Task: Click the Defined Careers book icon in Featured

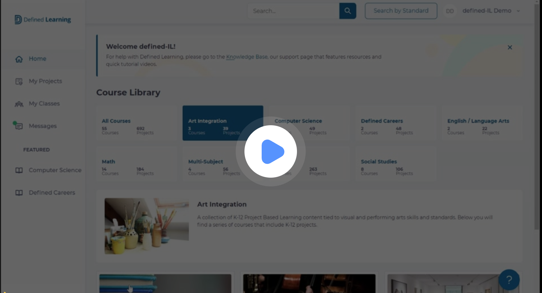Action: [x=19, y=193]
